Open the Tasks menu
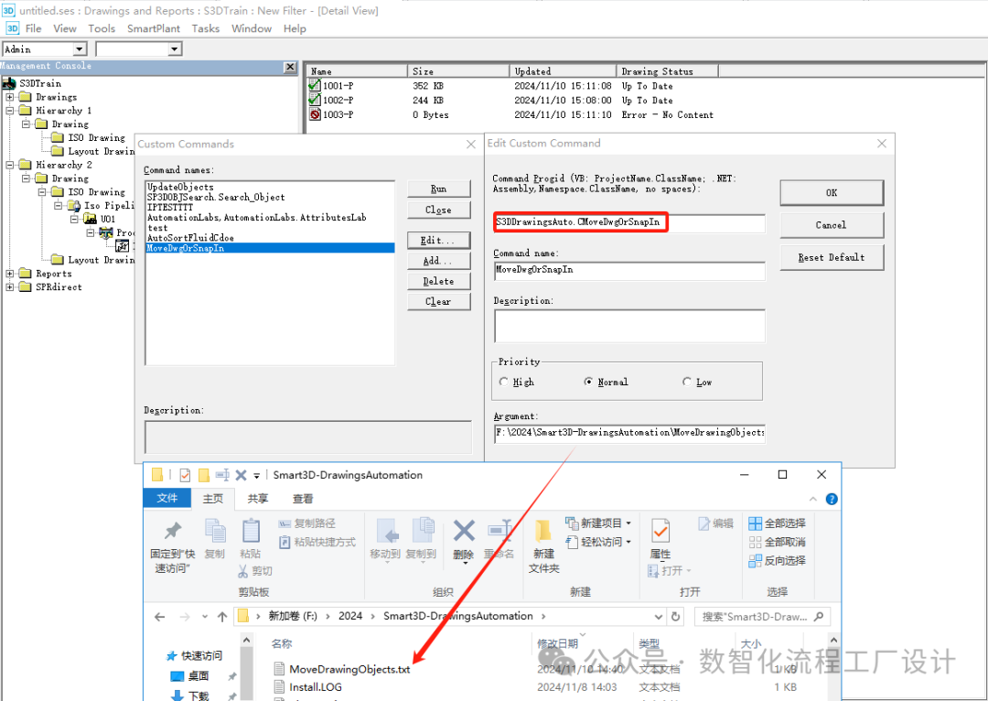Screen dimensions: 988x701 pos(206,28)
